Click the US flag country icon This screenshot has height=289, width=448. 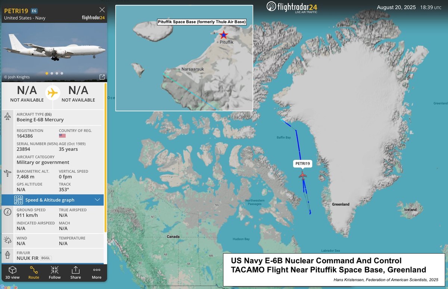[62, 136]
